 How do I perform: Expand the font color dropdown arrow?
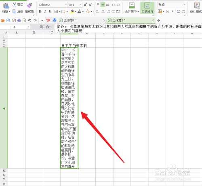[83, 12]
